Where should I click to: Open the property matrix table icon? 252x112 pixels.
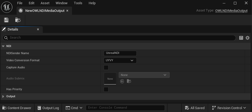click(x=241, y=38)
